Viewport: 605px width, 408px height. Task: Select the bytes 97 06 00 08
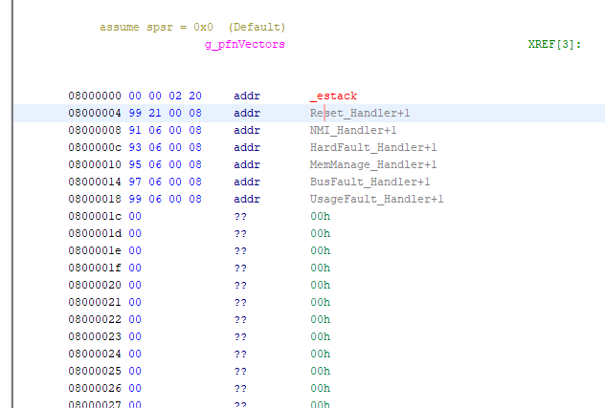point(165,183)
